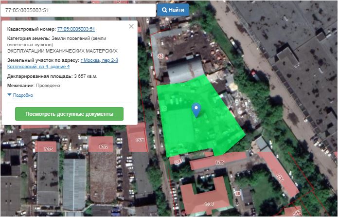Viewport: 338px width, 217px height.
Task: Expand the Подробно details section
Action: click(x=23, y=95)
